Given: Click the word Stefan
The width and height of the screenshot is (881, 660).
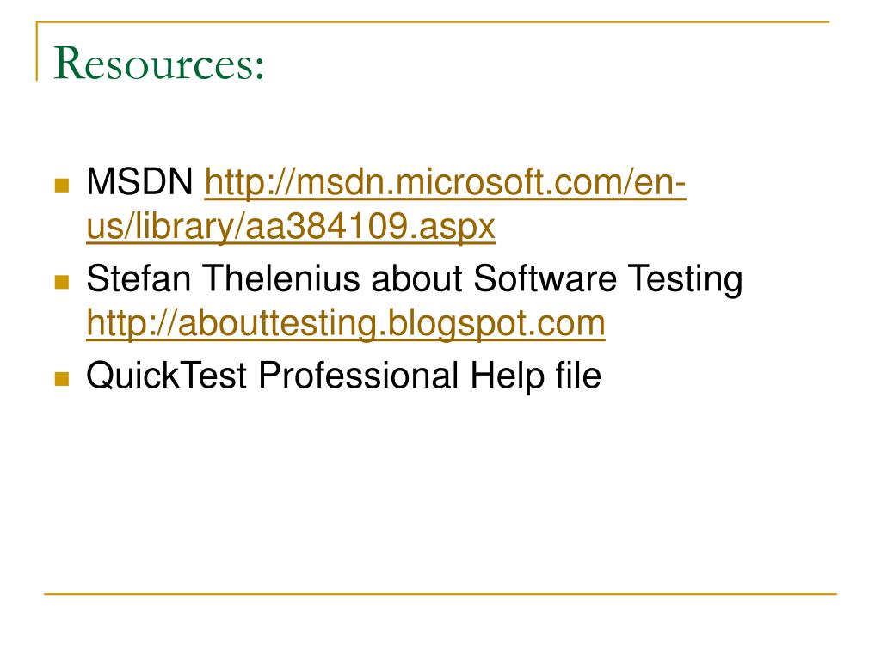Looking at the screenshot, I should click(139, 278).
